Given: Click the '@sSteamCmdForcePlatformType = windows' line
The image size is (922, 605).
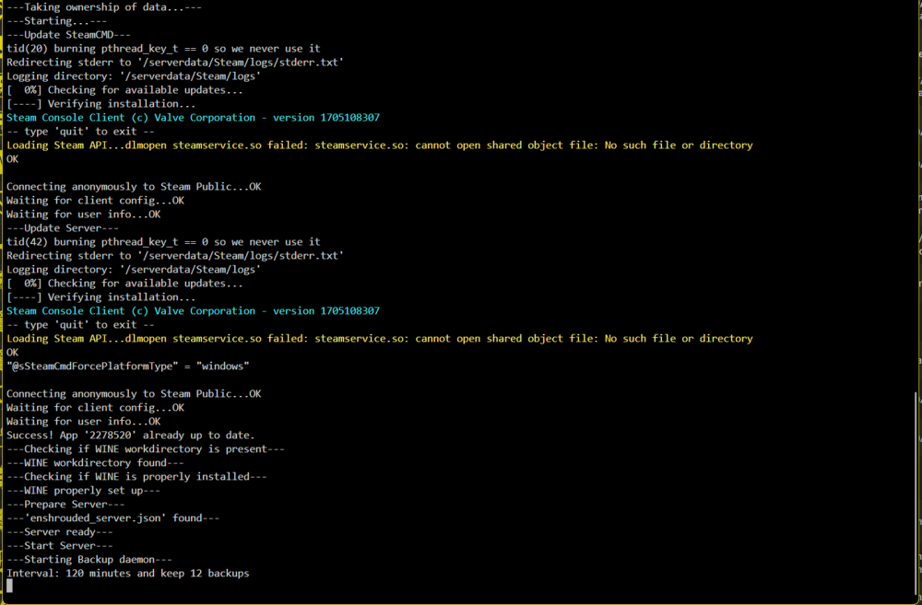Looking at the screenshot, I should coord(127,366).
